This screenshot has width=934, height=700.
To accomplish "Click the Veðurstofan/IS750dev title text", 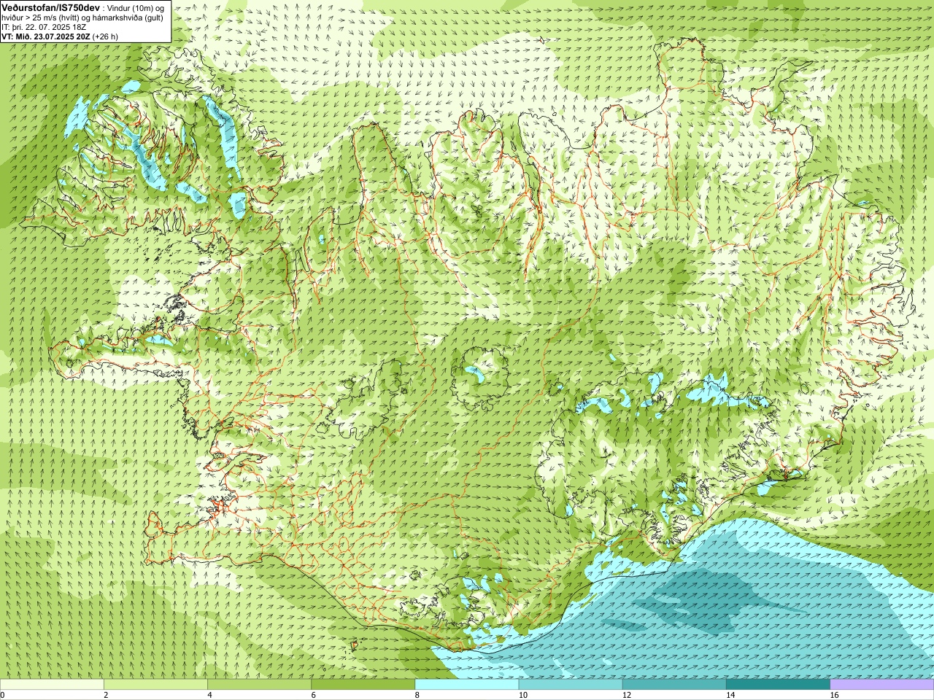I will click(x=51, y=7).
